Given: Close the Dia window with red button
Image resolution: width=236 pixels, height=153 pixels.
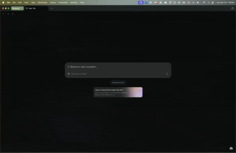Looking at the screenshot, I should 3,8.
